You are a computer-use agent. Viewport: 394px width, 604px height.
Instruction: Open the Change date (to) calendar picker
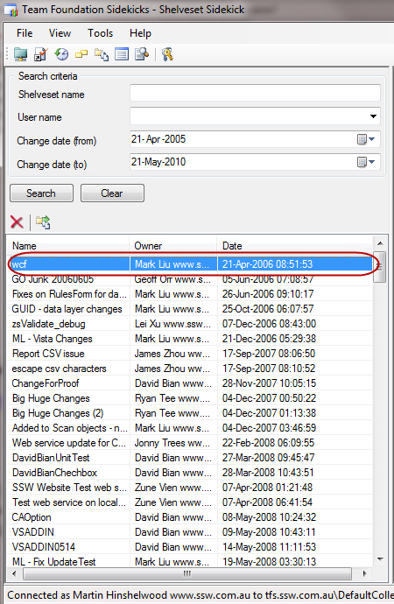(x=365, y=162)
